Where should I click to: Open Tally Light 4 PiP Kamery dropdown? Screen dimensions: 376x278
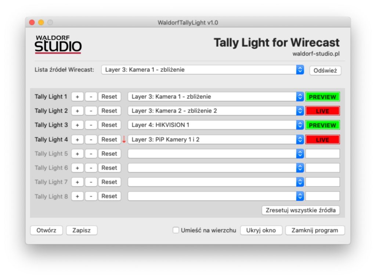[216, 139]
